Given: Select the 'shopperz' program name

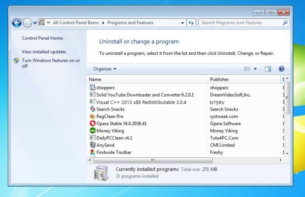Looking at the screenshot, I should [x=106, y=88].
